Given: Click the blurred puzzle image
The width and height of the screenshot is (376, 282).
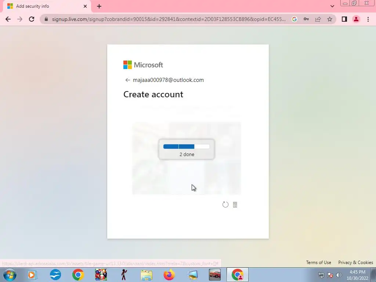Looking at the screenshot, I should coord(187,158).
